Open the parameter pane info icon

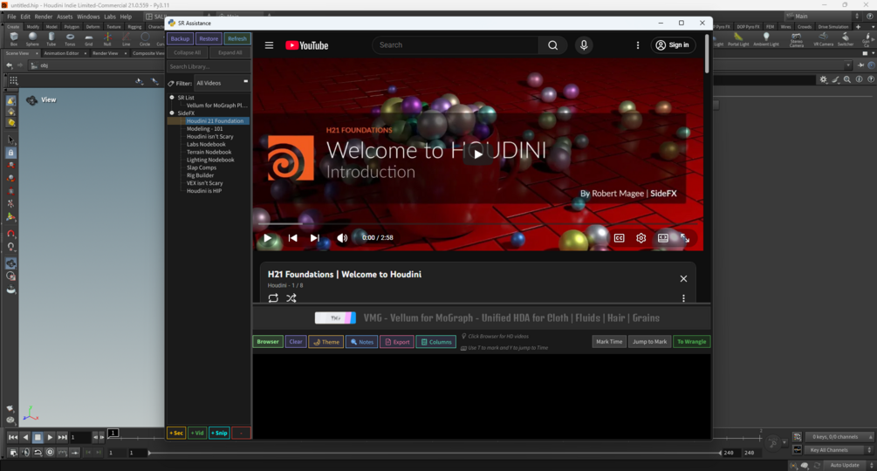click(x=859, y=80)
